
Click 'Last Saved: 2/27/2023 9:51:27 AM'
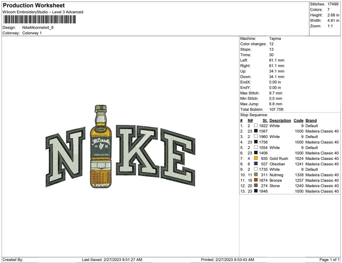pyautogui.click(x=112, y=260)
